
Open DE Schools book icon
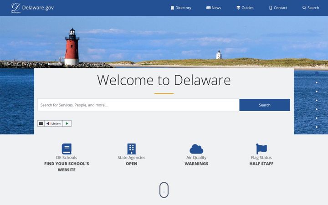tap(67, 149)
